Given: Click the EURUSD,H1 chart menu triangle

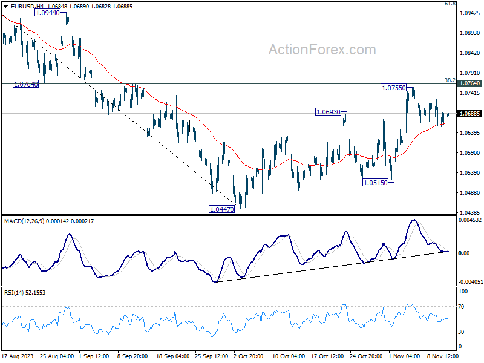Looking at the screenshot, I should point(5,7).
